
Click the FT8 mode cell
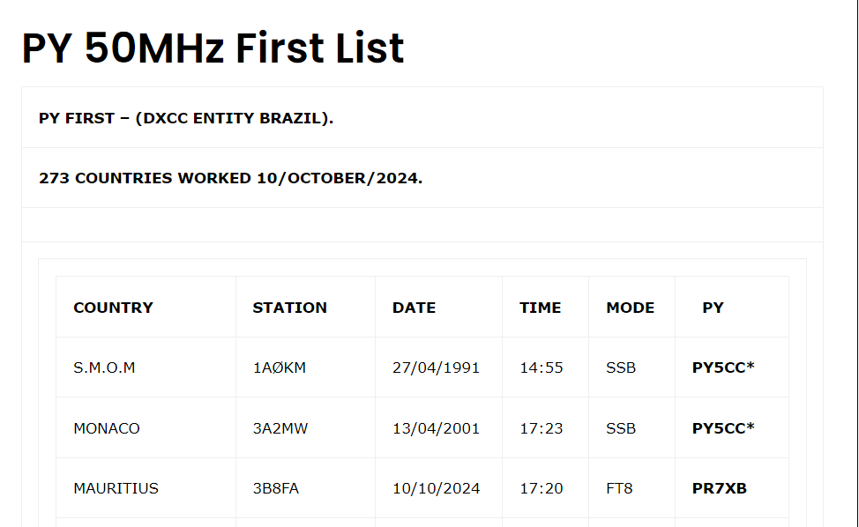click(x=619, y=488)
